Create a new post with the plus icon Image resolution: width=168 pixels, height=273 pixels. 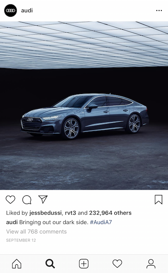(x=84, y=264)
